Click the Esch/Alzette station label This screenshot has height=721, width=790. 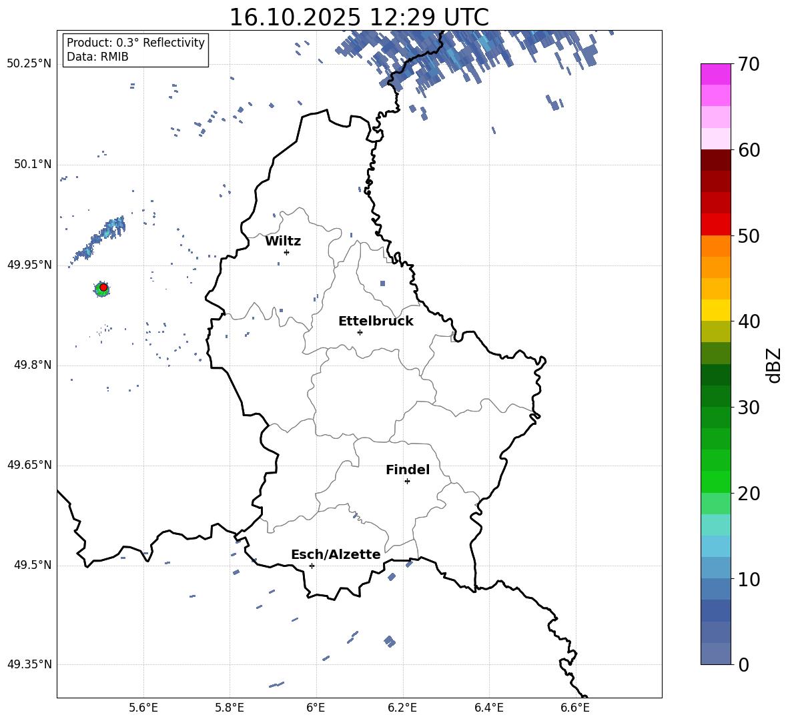[x=336, y=555]
